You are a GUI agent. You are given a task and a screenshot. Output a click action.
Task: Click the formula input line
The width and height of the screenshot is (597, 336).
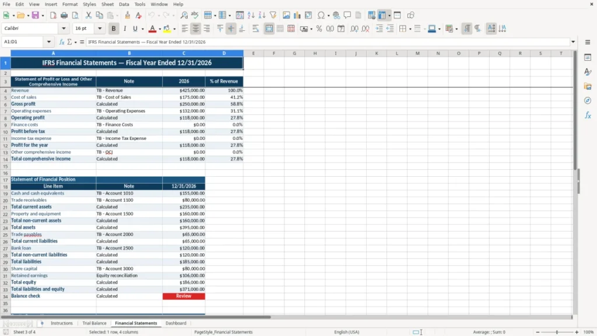click(328, 42)
